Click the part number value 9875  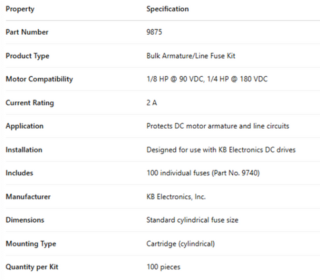pyautogui.click(x=154, y=32)
